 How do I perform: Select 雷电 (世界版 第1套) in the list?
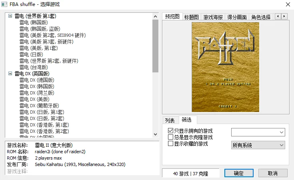click(36, 16)
